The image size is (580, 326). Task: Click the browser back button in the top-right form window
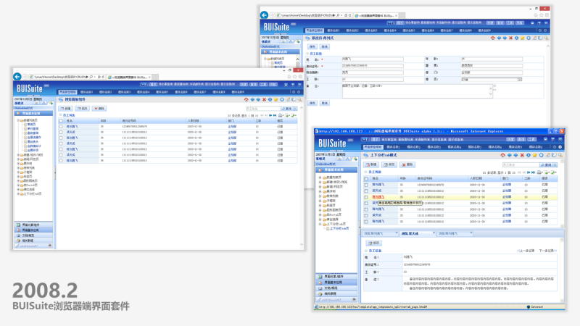264,14
